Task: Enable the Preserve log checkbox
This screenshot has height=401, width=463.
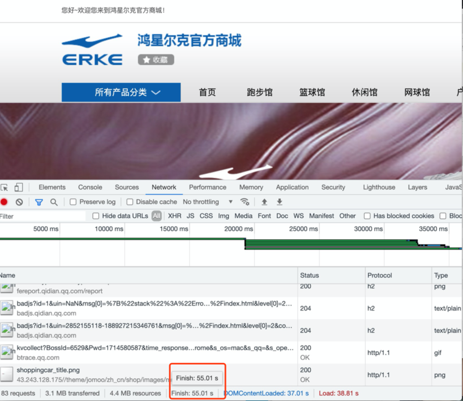Action: (x=73, y=202)
